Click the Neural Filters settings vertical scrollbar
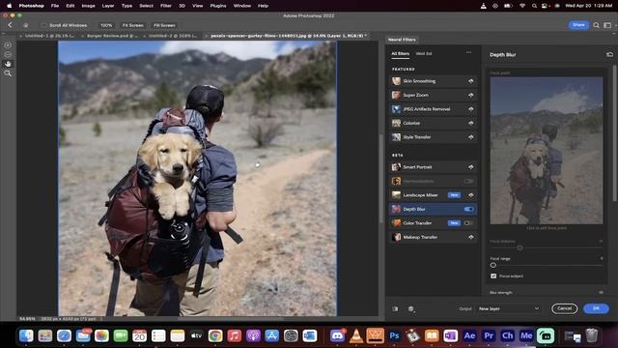This screenshot has height=348, width=618. (615, 134)
